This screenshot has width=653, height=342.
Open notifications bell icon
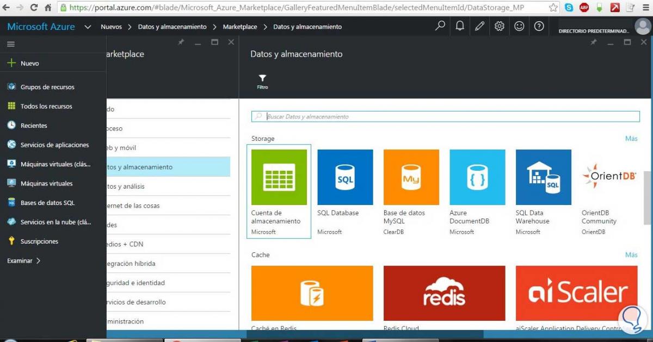click(x=460, y=26)
